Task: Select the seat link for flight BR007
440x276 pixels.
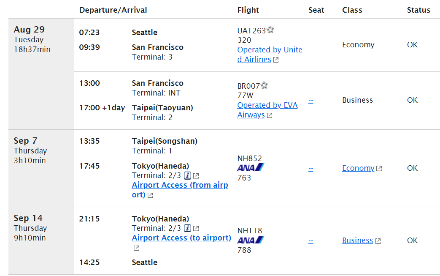Action: [x=310, y=101]
